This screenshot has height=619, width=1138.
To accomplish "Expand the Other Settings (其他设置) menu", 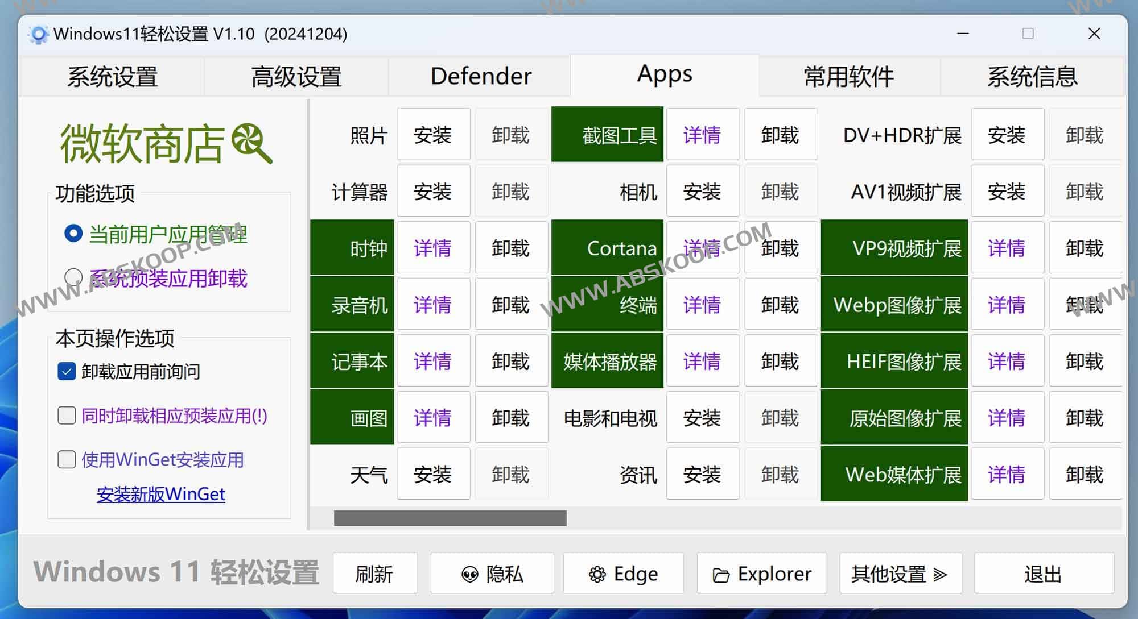I will click(x=900, y=574).
